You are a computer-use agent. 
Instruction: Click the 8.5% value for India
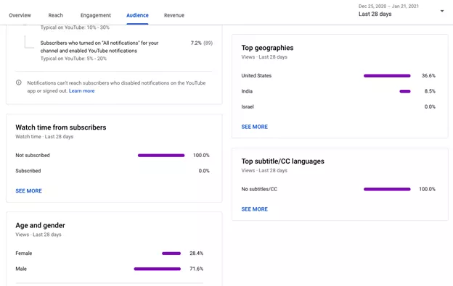click(x=430, y=91)
